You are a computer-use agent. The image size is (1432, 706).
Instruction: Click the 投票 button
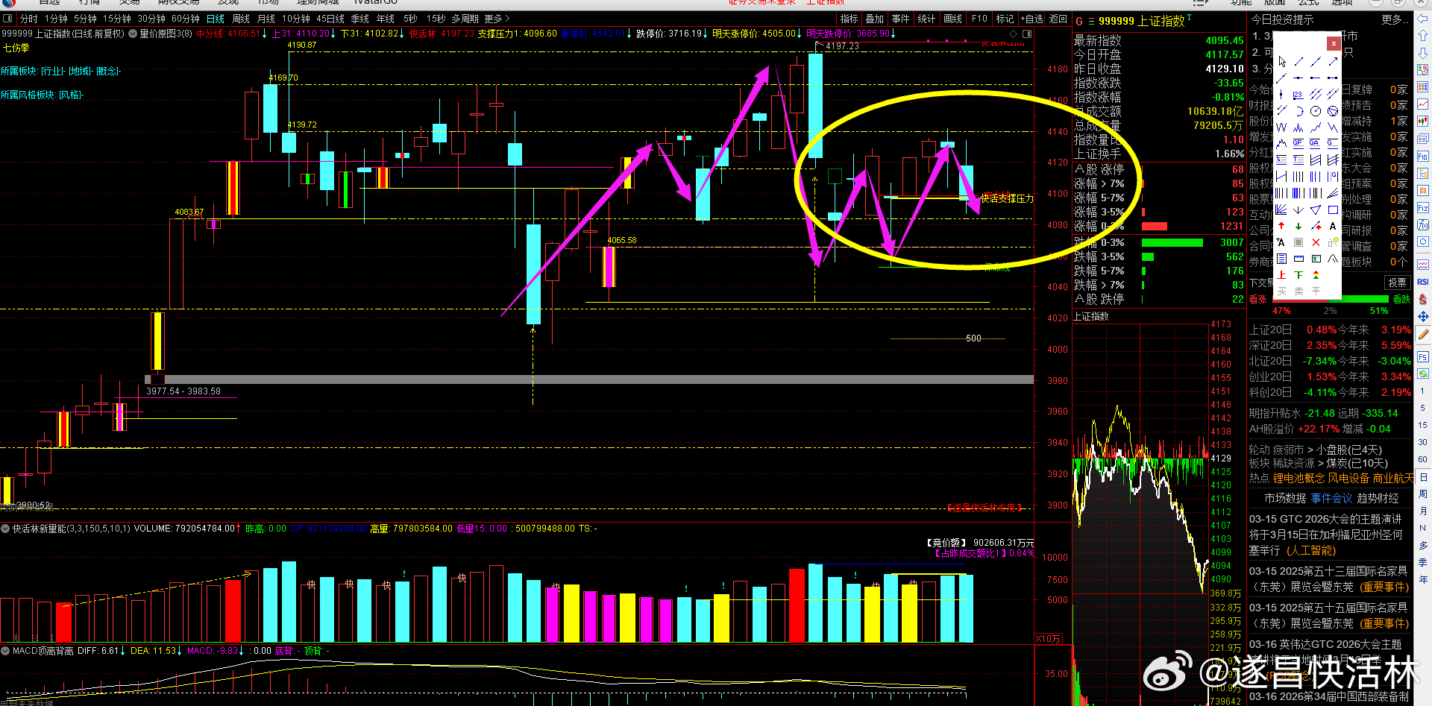[1397, 283]
